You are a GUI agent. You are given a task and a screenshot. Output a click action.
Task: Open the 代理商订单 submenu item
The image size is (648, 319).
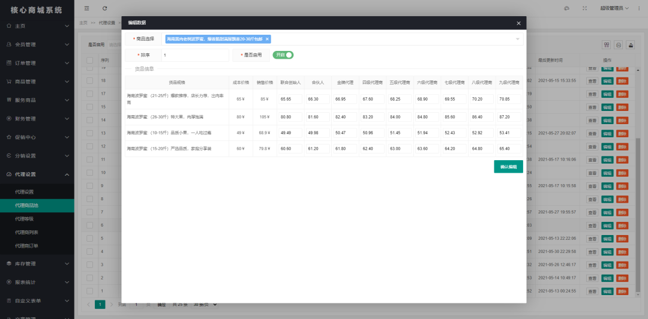[x=37, y=246]
